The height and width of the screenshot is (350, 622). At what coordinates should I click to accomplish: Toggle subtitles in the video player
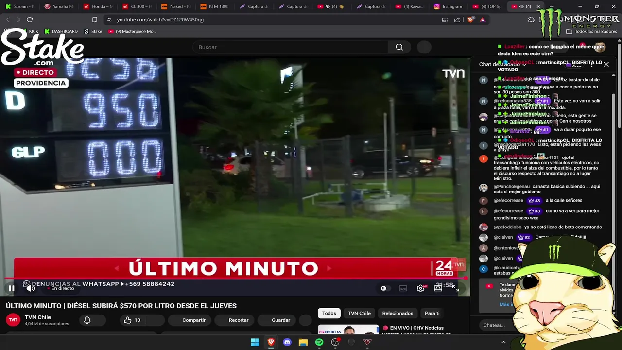point(403,288)
